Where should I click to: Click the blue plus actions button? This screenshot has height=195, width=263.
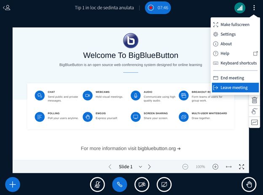(13, 184)
